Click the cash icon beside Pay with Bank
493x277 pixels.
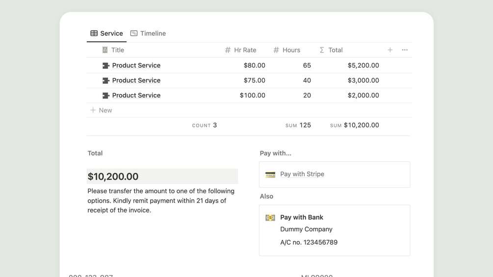270,218
